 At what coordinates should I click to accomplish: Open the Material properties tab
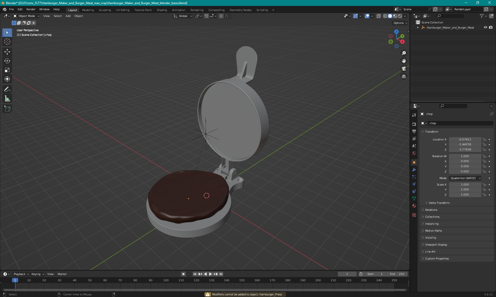click(x=414, y=206)
